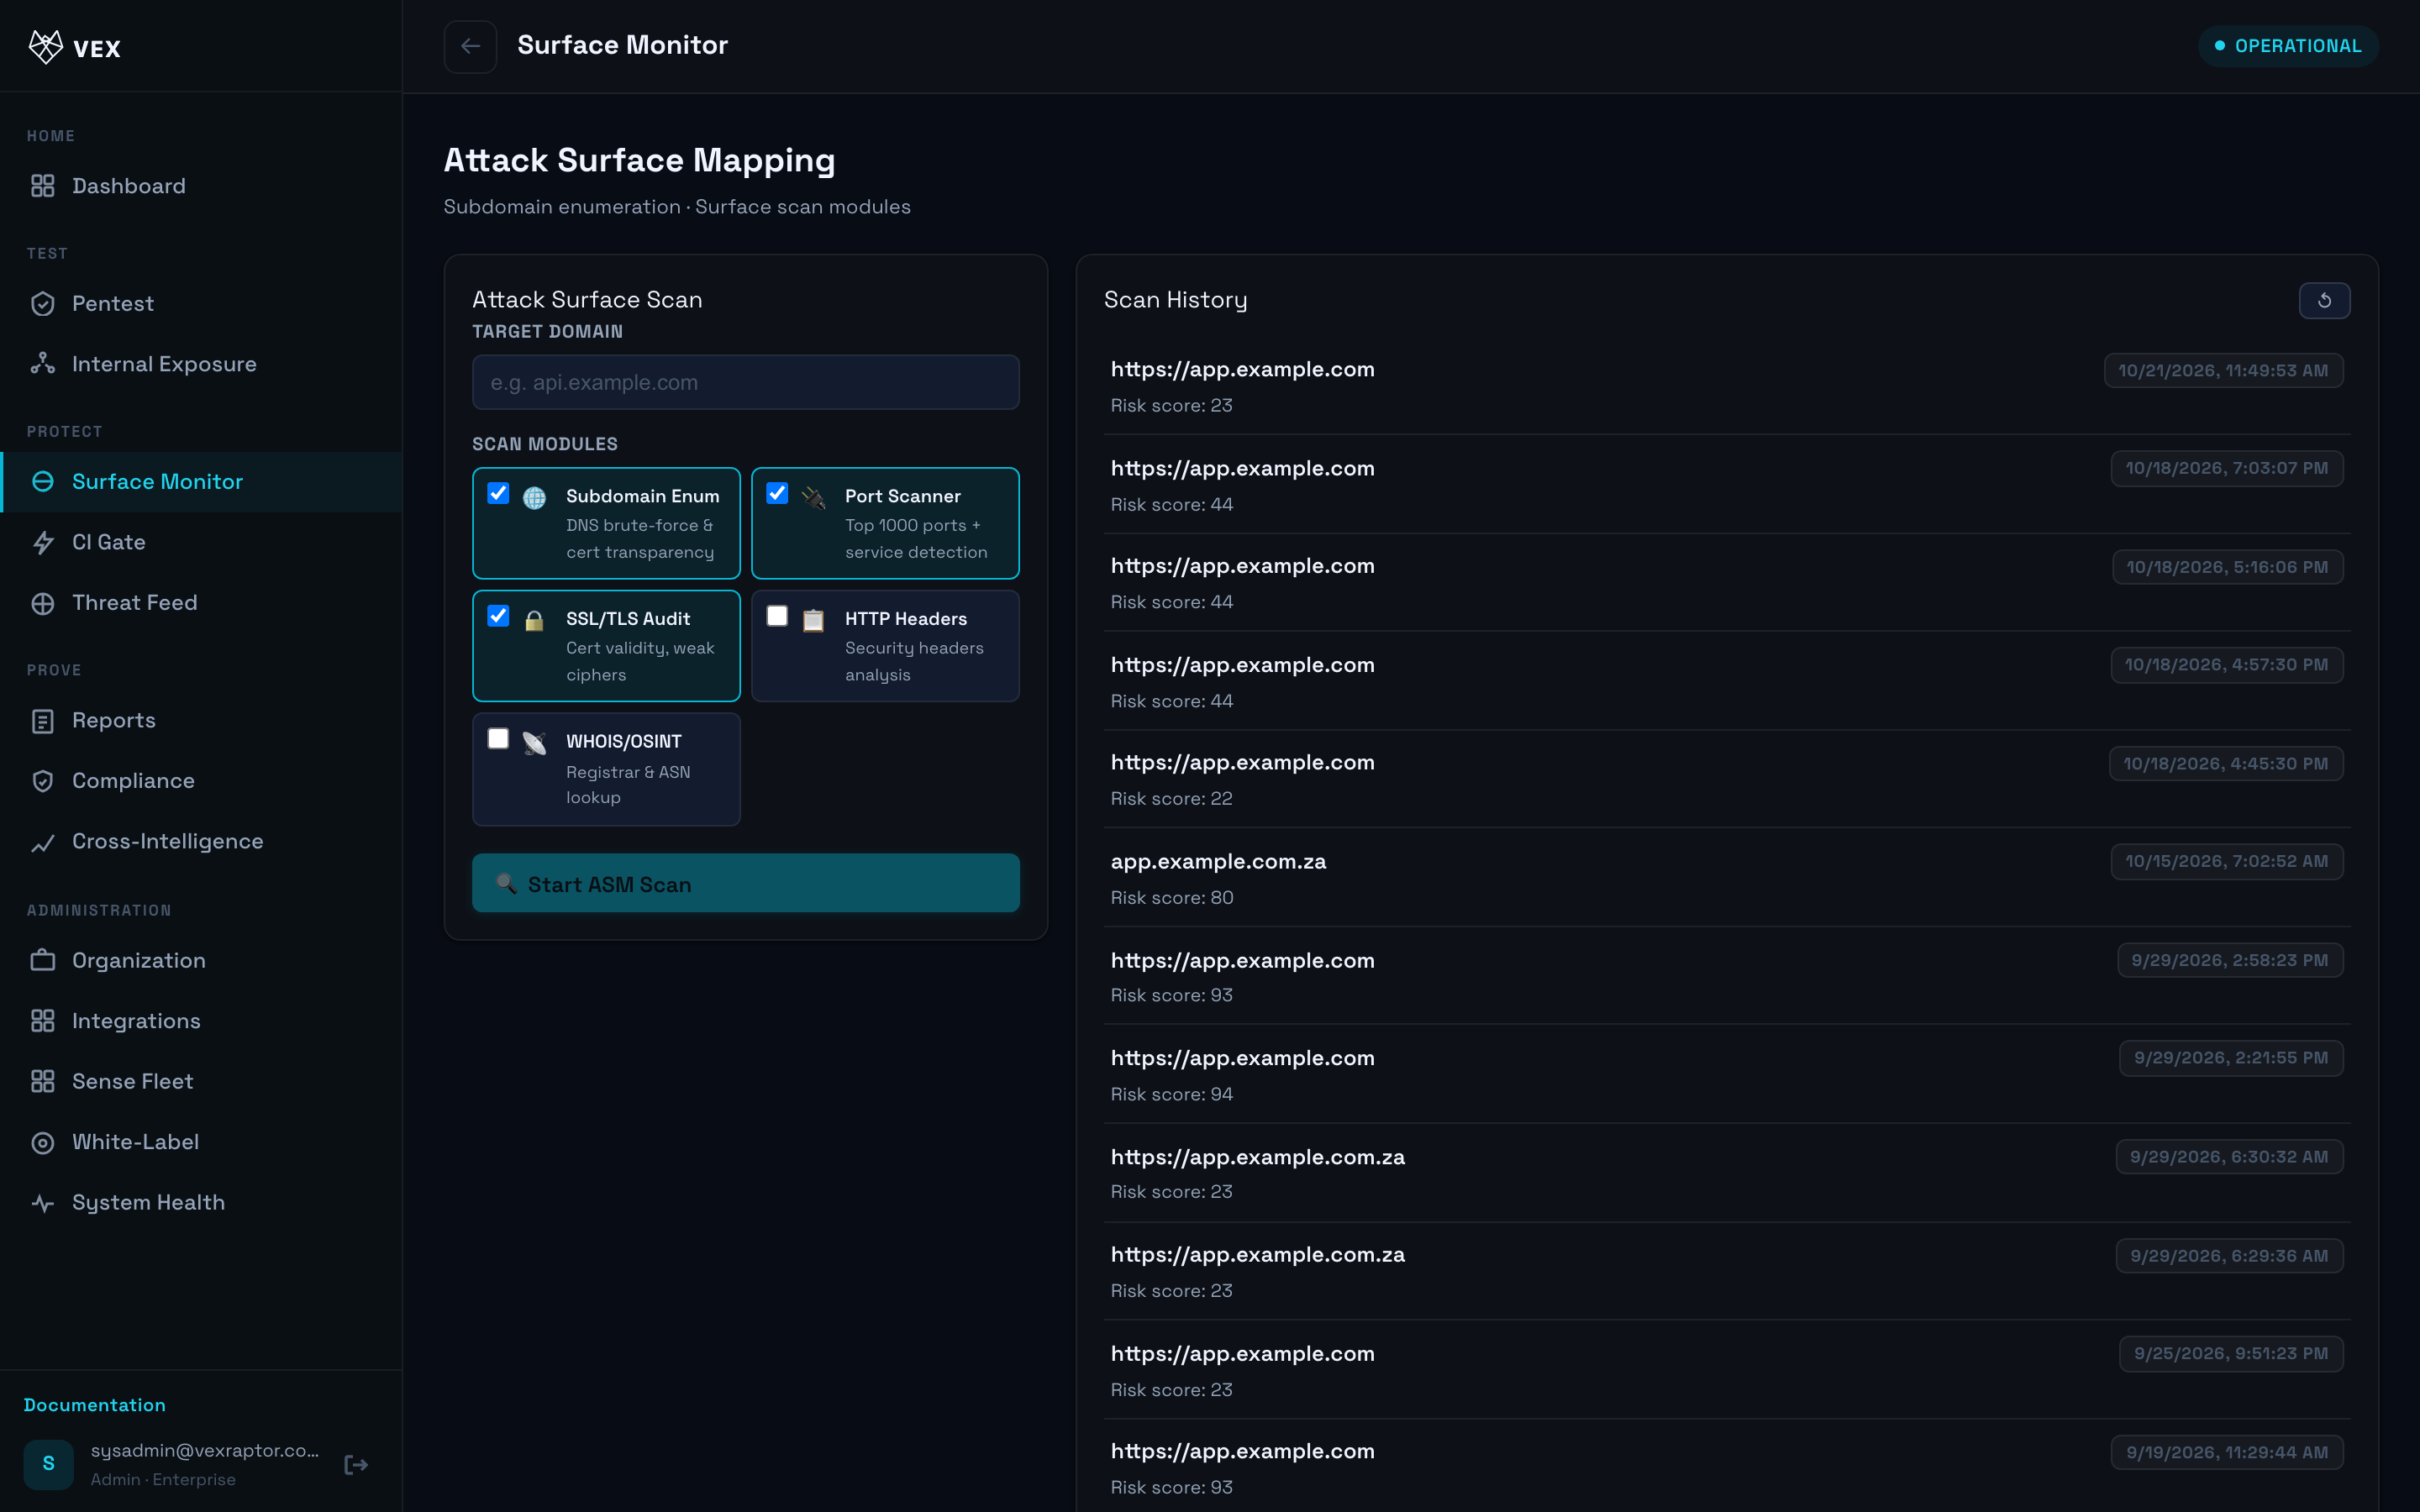Navigate to Integrations page

(201, 1021)
